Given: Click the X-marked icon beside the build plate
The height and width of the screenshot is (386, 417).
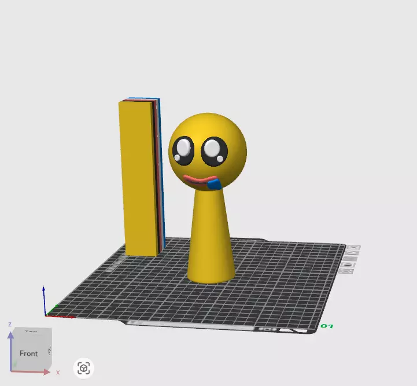Looking at the screenshot, I should click(355, 247).
